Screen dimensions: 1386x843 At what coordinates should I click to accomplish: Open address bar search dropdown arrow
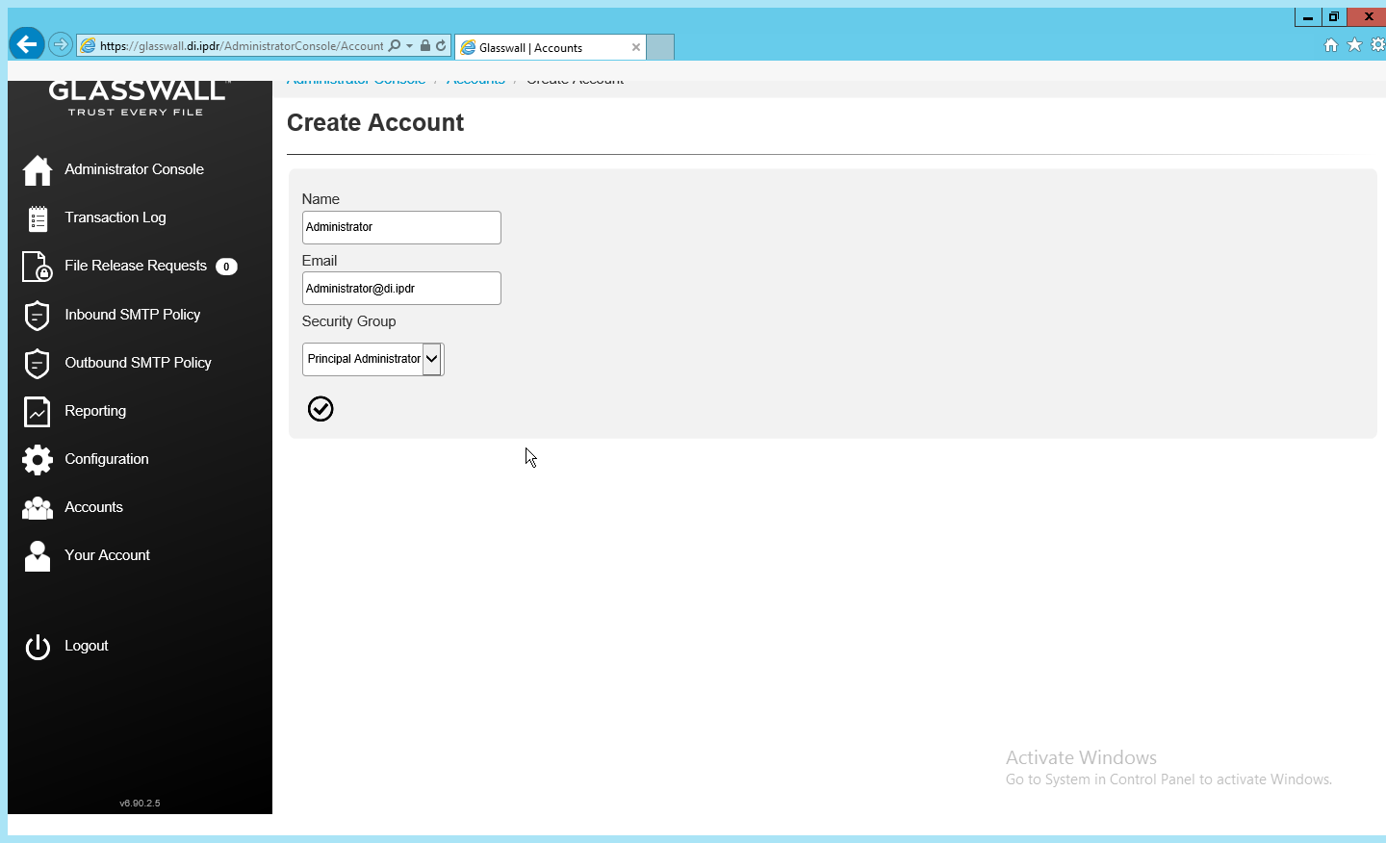pyautogui.click(x=410, y=46)
